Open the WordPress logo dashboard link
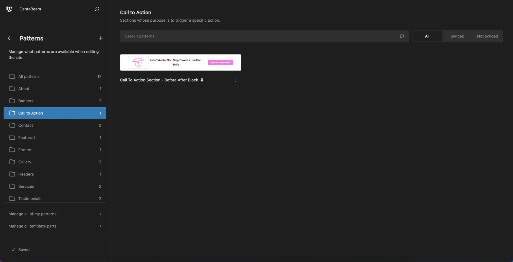This screenshot has width=513, height=262. pyautogui.click(x=9, y=9)
